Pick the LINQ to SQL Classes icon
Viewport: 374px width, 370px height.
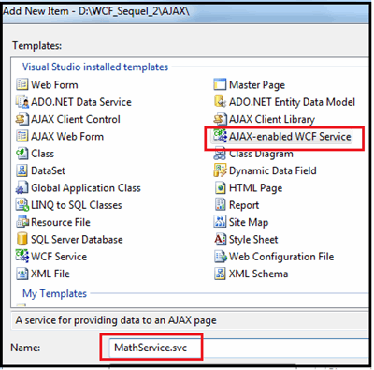tap(22, 205)
